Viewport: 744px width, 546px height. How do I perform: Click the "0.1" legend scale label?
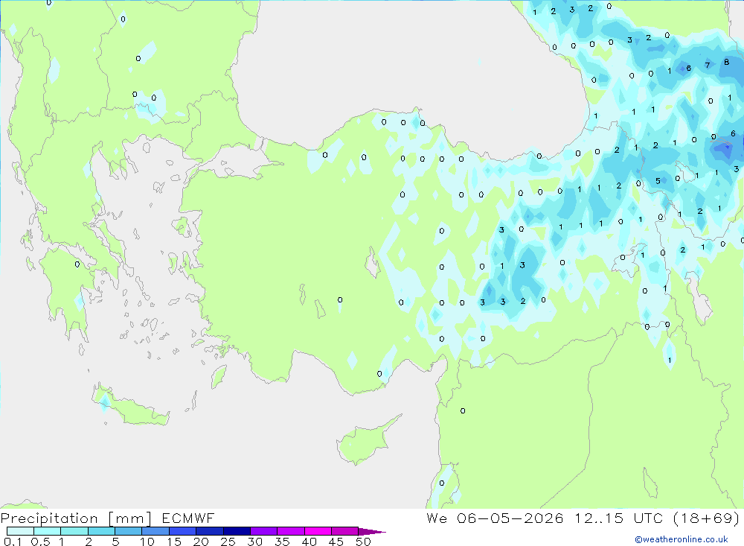(x=13, y=542)
